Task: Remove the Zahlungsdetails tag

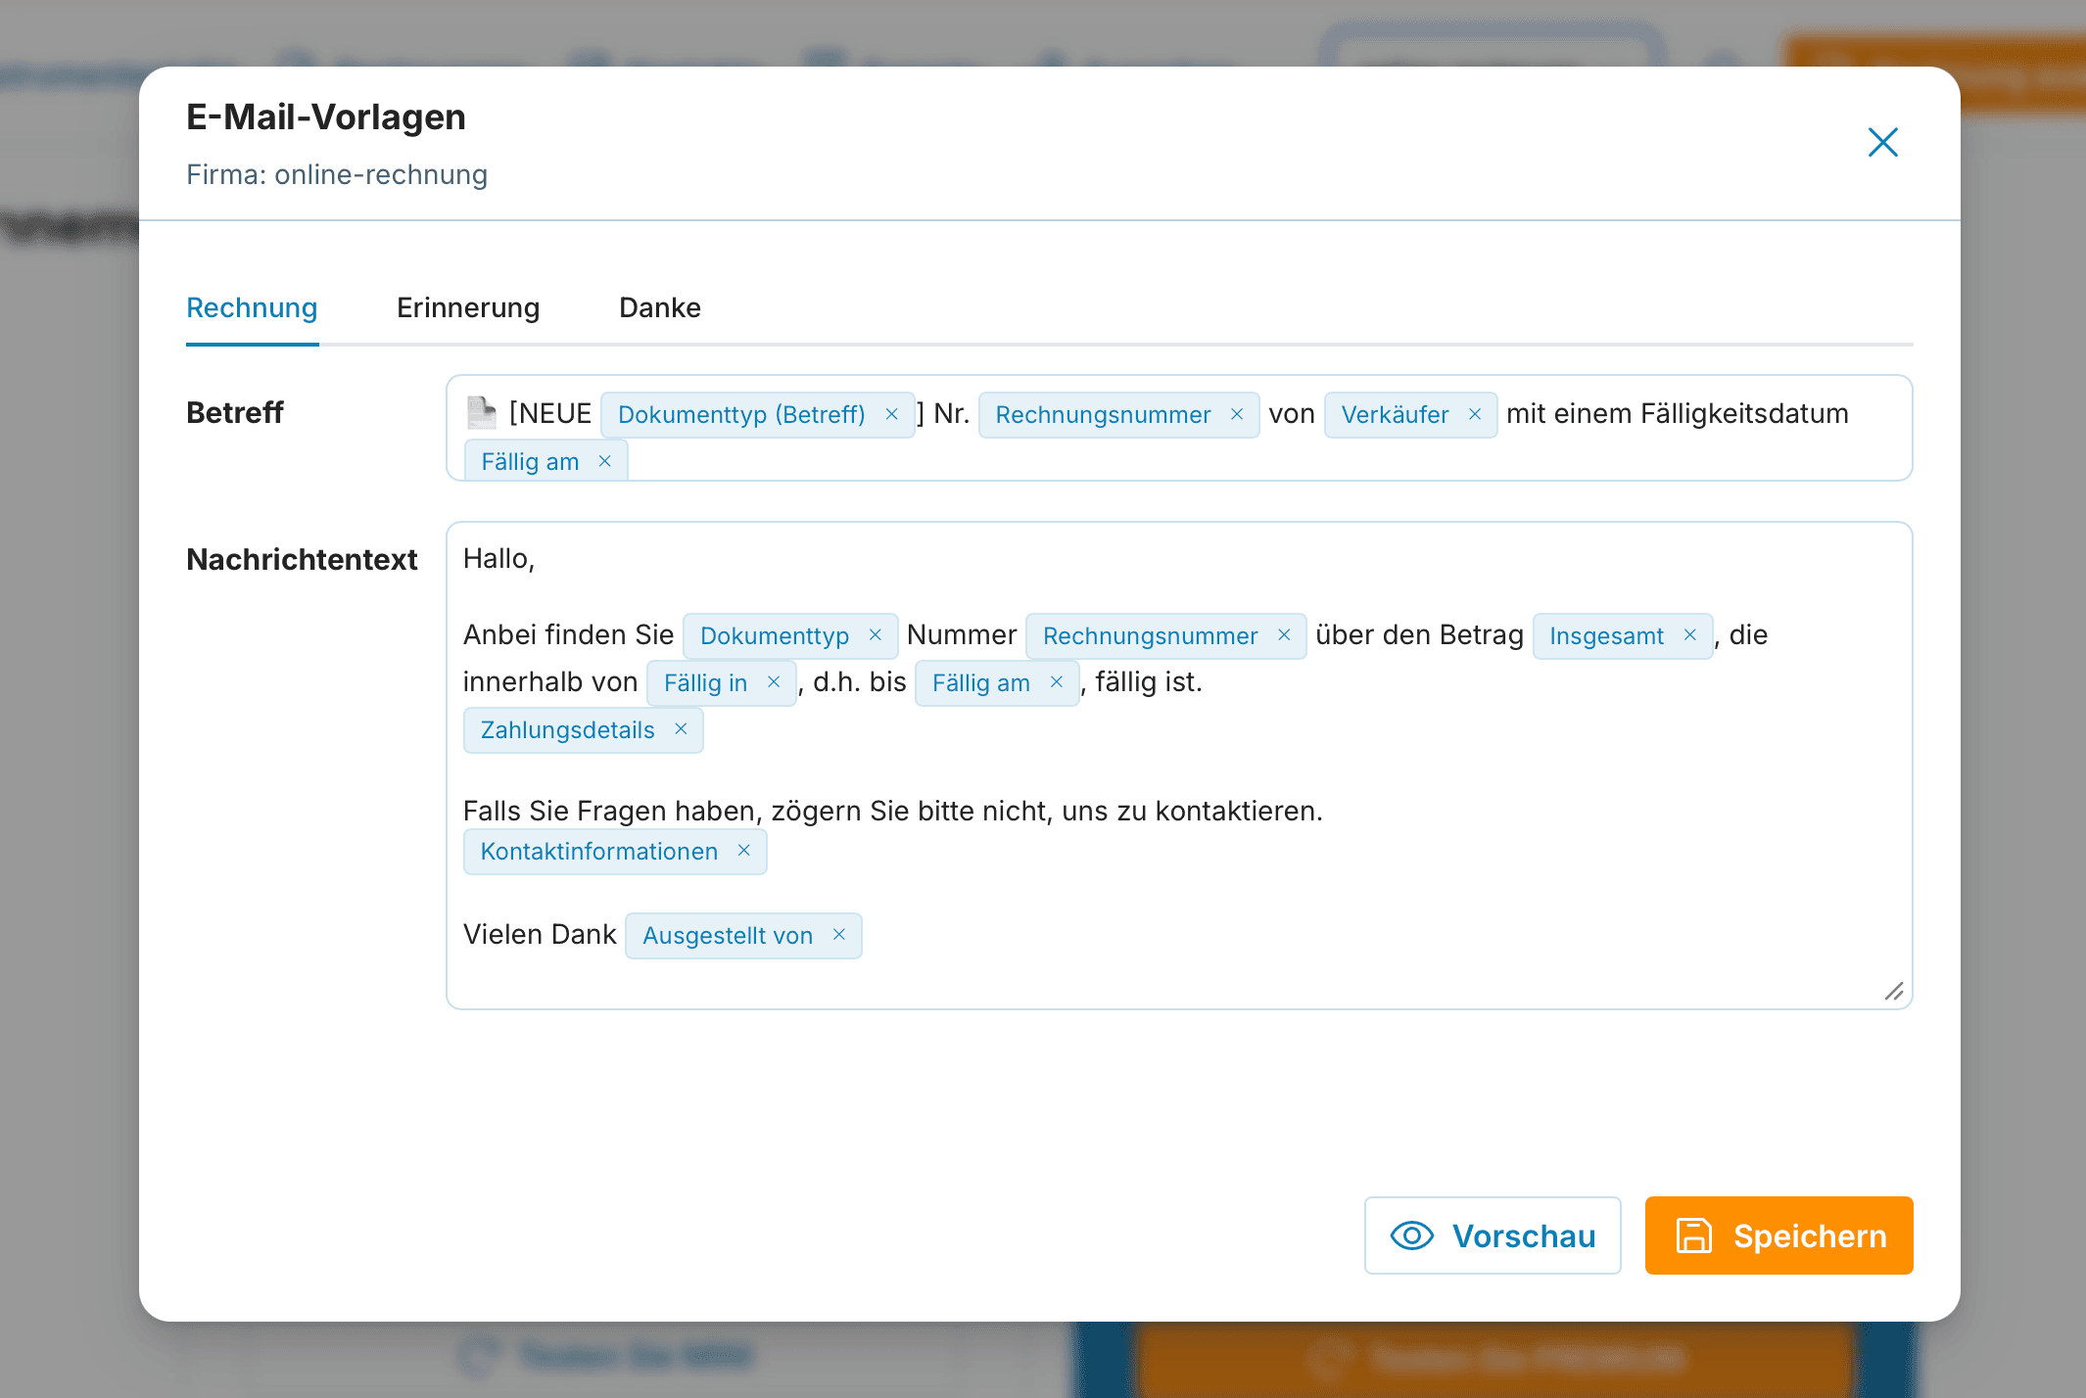Action: (681, 729)
